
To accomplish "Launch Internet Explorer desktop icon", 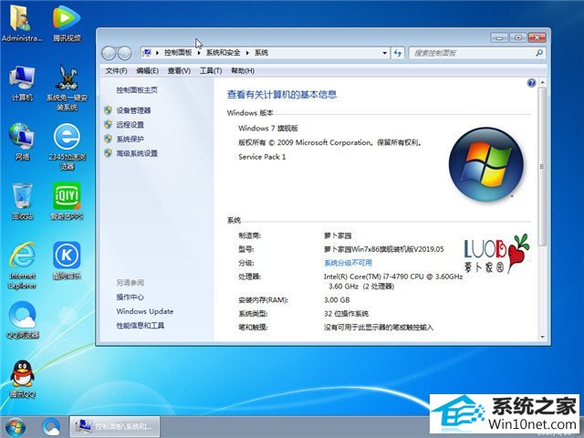I will tap(22, 266).
